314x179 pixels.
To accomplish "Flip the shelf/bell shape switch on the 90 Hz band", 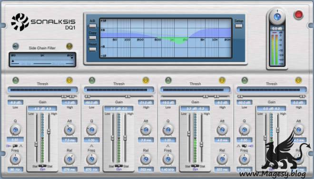I will 15,146.
